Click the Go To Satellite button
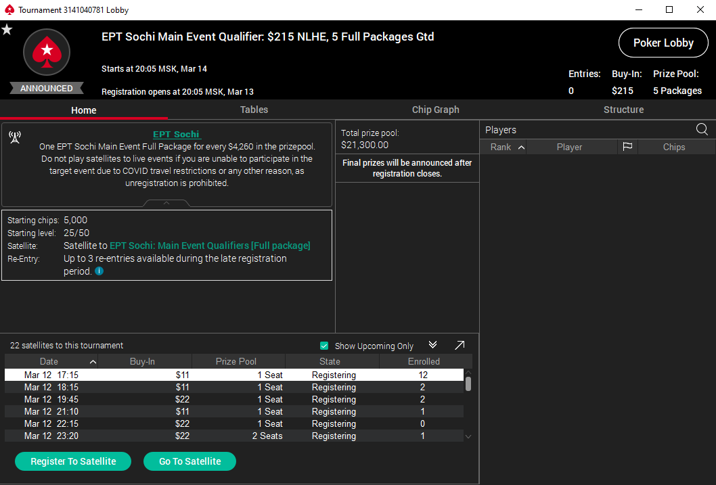The width and height of the screenshot is (716, 485). 189,461
